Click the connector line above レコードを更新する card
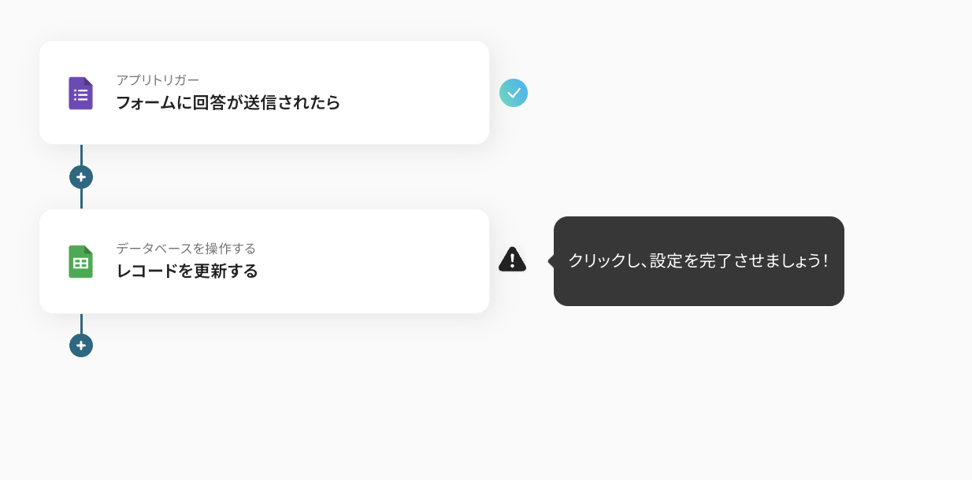The image size is (972, 480). pyautogui.click(x=81, y=199)
